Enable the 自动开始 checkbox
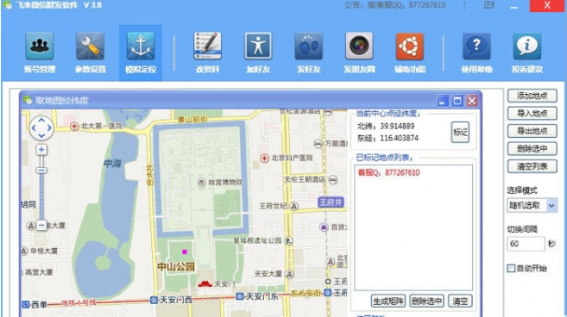Image resolution: width=567 pixels, height=317 pixels. (x=511, y=268)
